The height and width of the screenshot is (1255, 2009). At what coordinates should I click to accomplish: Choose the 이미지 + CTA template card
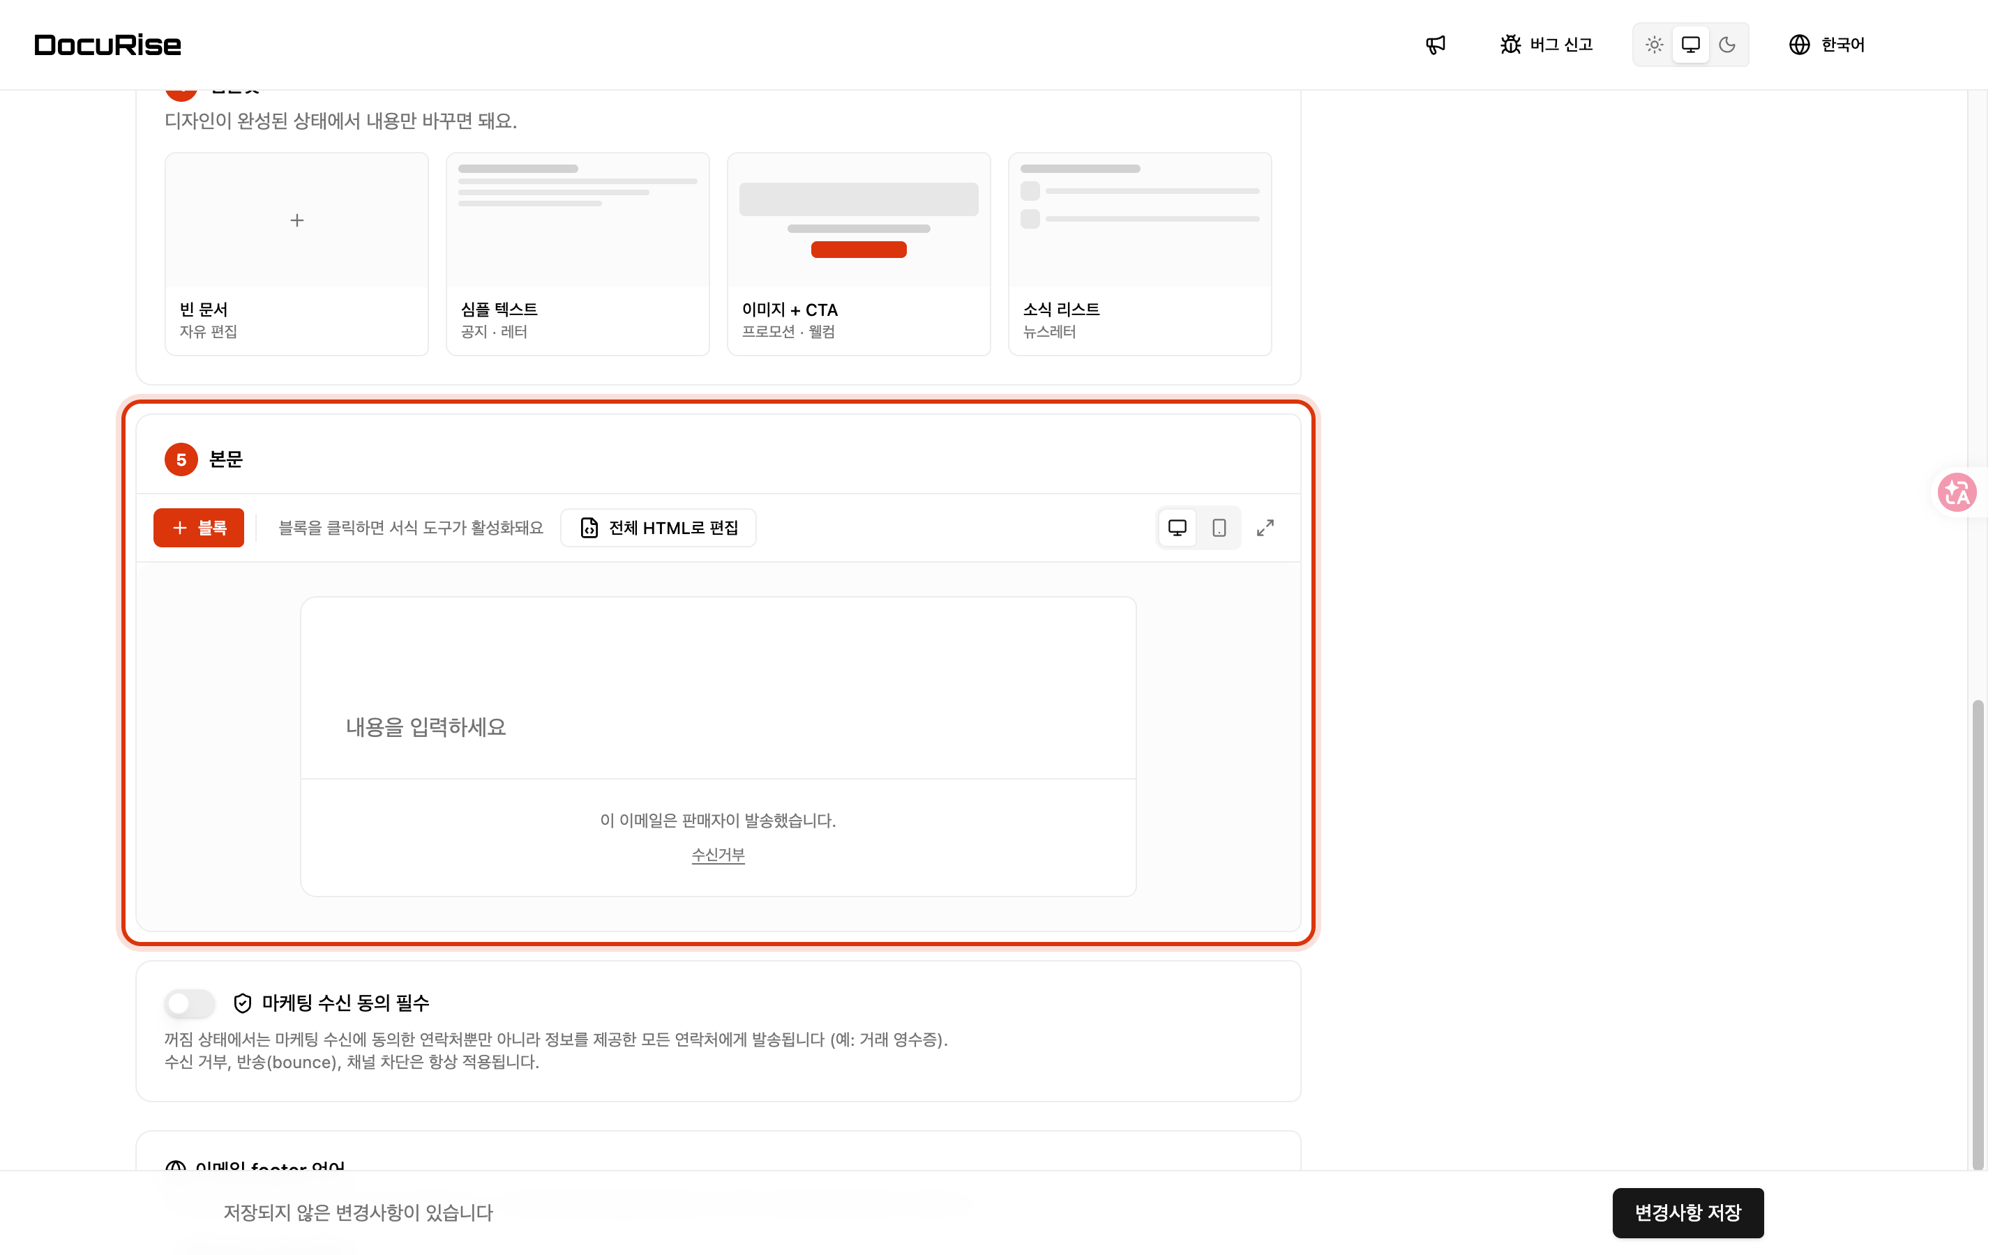click(859, 254)
